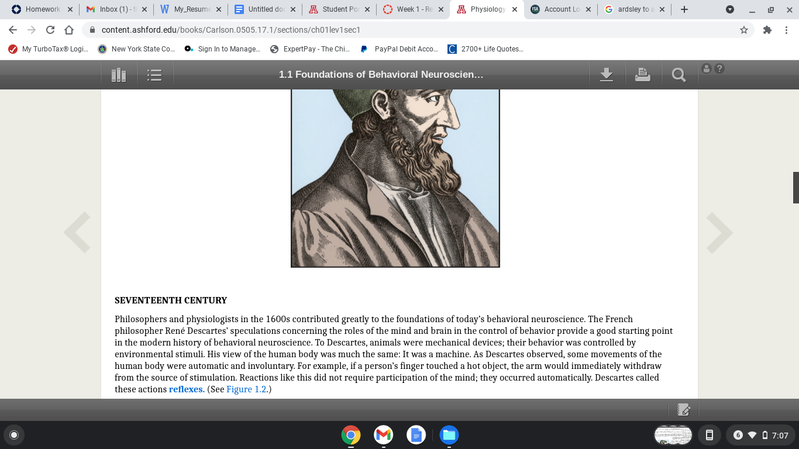The width and height of the screenshot is (799, 449).
Task: Open the ChromeOS launcher circle
Action: [14, 435]
